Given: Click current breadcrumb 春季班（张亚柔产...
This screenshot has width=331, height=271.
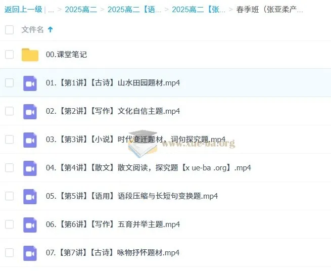Looking at the screenshot, I should (269, 10).
